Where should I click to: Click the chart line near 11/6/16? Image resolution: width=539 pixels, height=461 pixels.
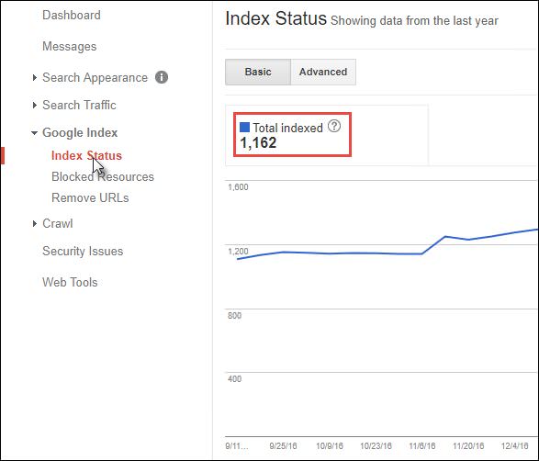pyautogui.click(x=421, y=253)
